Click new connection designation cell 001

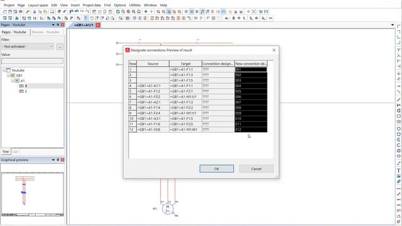251,70
